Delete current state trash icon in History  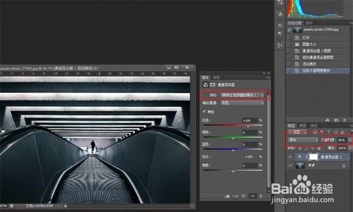point(344,120)
